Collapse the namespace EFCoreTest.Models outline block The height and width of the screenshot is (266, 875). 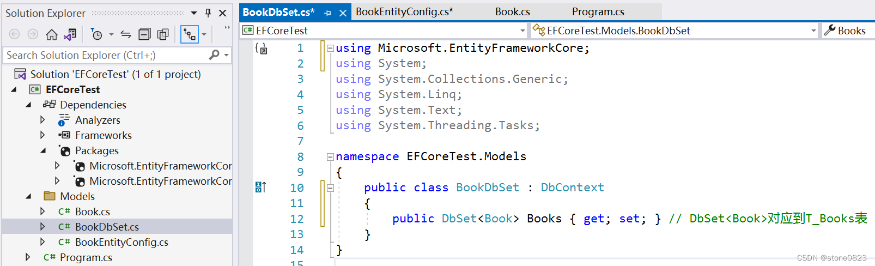pyautogui.click(x=330, y=157)
